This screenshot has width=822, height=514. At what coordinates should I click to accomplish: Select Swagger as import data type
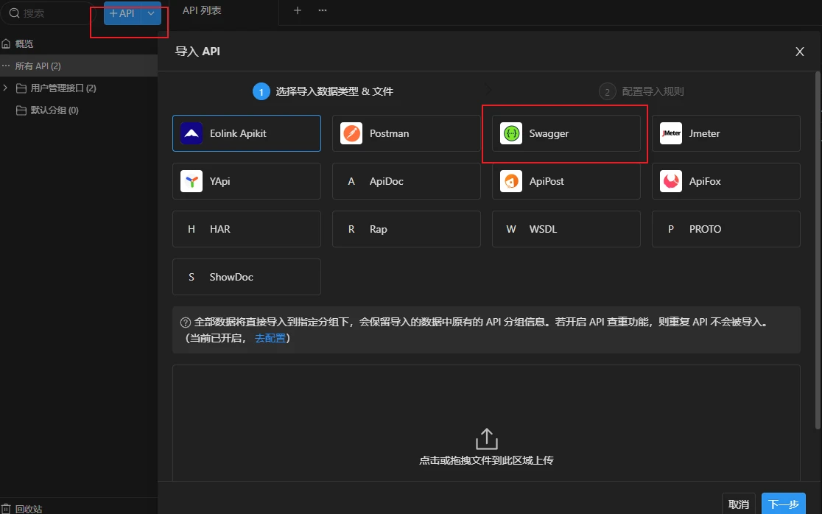566,133
